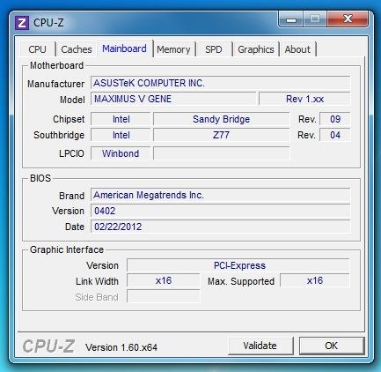Click the Rev 1.xx model revision field
The width and height of the screenshot is (381, 372).
coord(304,99)
